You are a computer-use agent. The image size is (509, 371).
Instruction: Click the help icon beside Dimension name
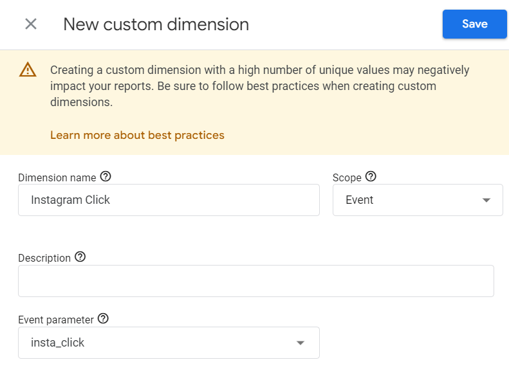coord(106,176)
